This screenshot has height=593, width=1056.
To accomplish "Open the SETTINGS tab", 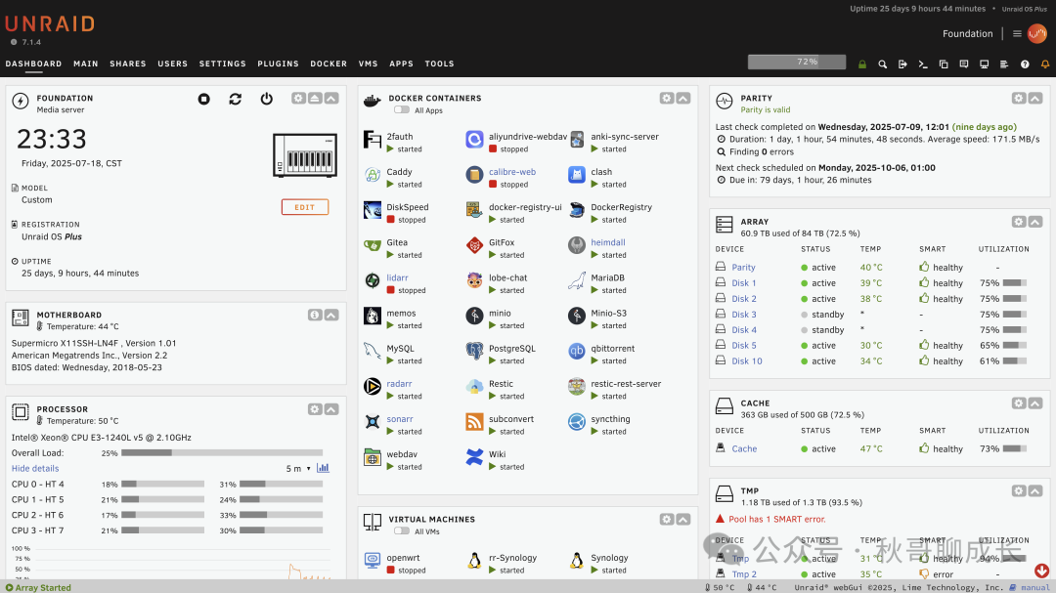I will click(x=222, y=64).
